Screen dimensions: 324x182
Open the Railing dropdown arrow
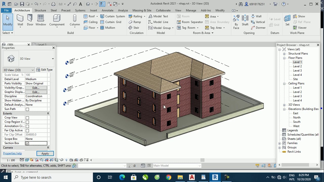[145, 16]
